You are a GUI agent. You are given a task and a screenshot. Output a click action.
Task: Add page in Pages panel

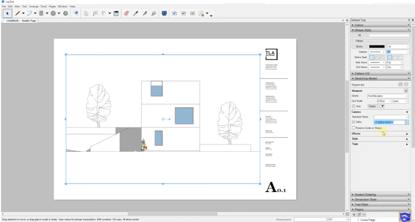coord(354,215)
